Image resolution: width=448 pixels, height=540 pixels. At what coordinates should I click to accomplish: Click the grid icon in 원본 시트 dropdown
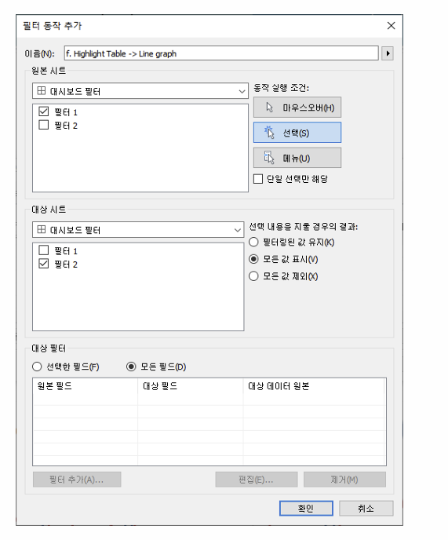point(42,90)
